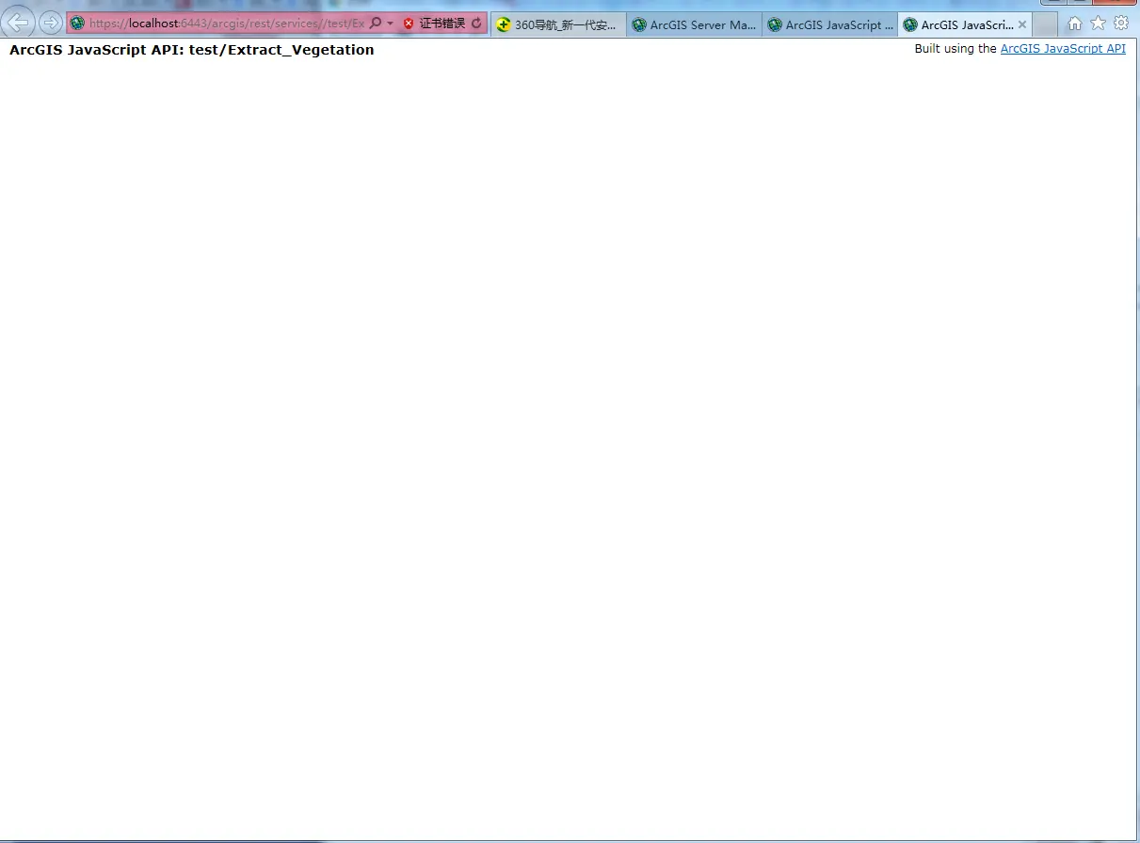Click the ArcGIS Server Manager tab favicon
The height and width of the screenshot is (843, 1140).
click(640, 25)
